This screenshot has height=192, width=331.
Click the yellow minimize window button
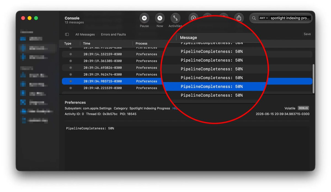(30, 18)
